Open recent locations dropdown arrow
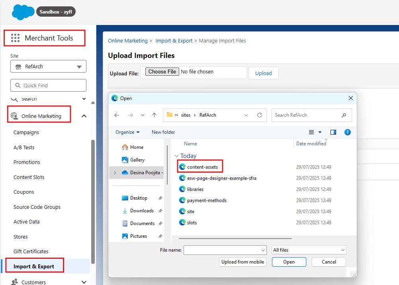 pos(143,115)
